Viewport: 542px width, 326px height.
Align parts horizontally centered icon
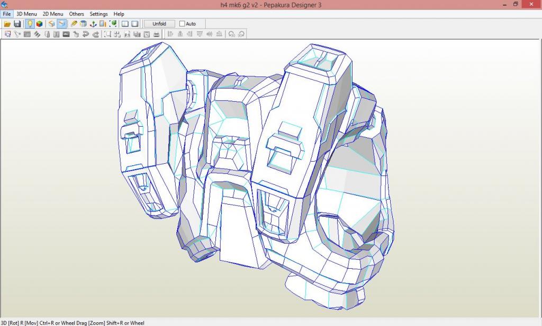(180, 34)
